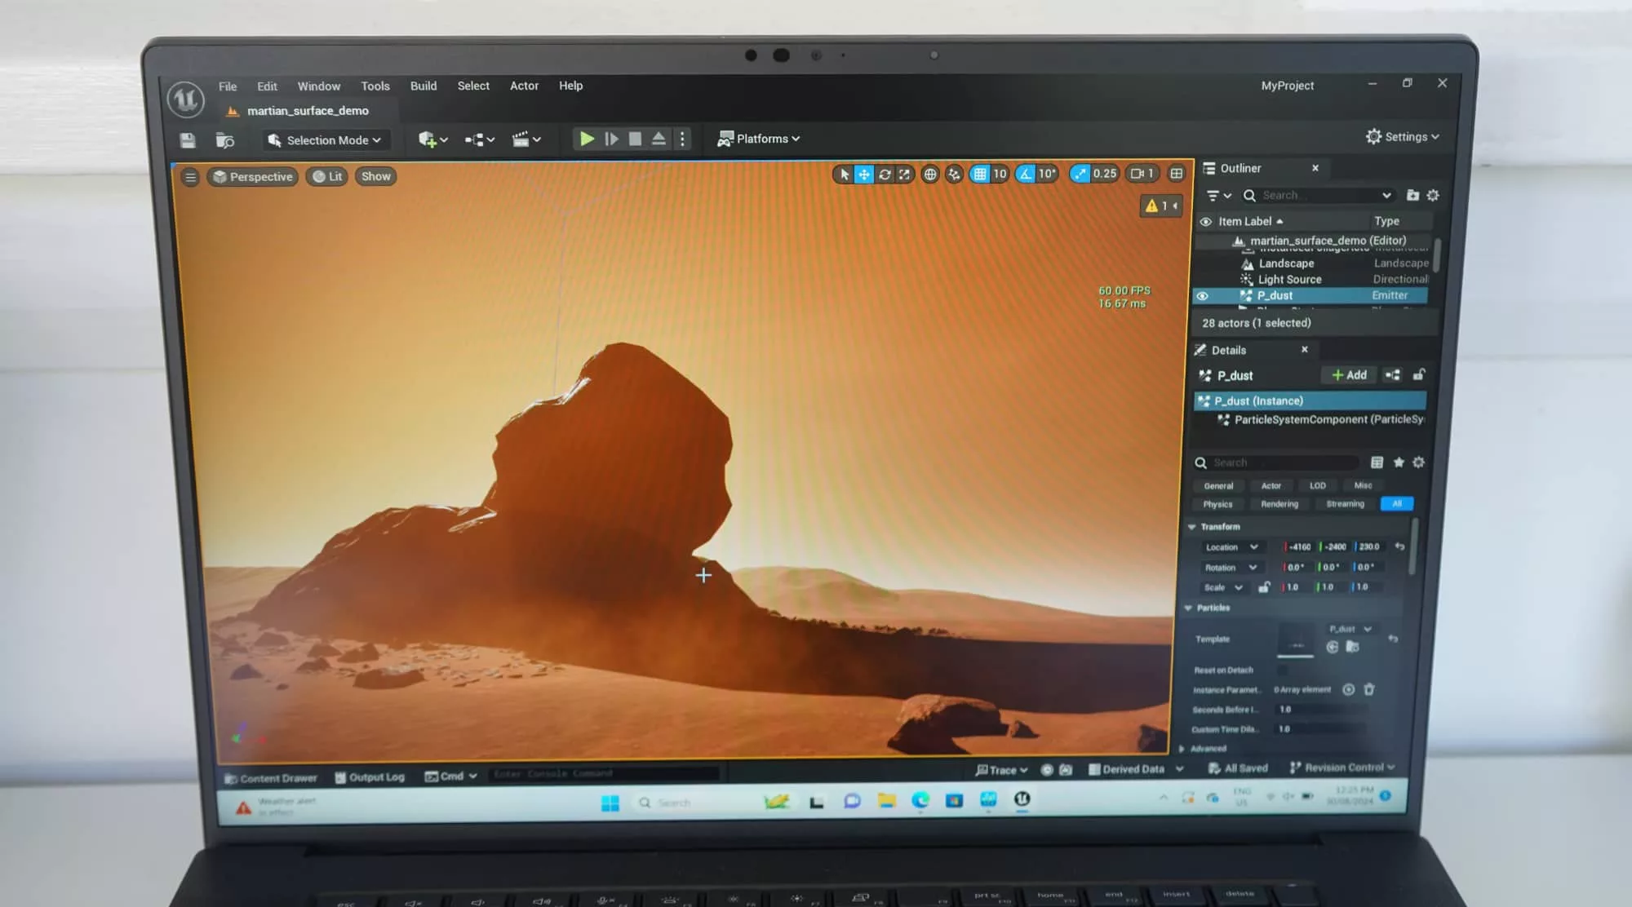Viewport: 1632px width, 907px height.
Task: Open Content Browser icon in toolbar
Action: 224,140
